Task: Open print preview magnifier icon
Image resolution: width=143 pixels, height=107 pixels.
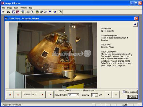Action: [32, 12]
